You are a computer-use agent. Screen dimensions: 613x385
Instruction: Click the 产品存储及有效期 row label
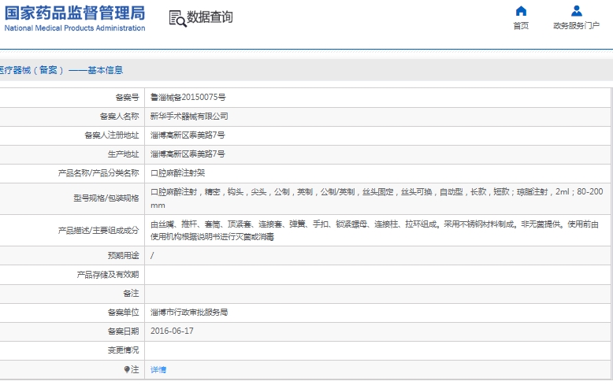[x=108, y=275]
